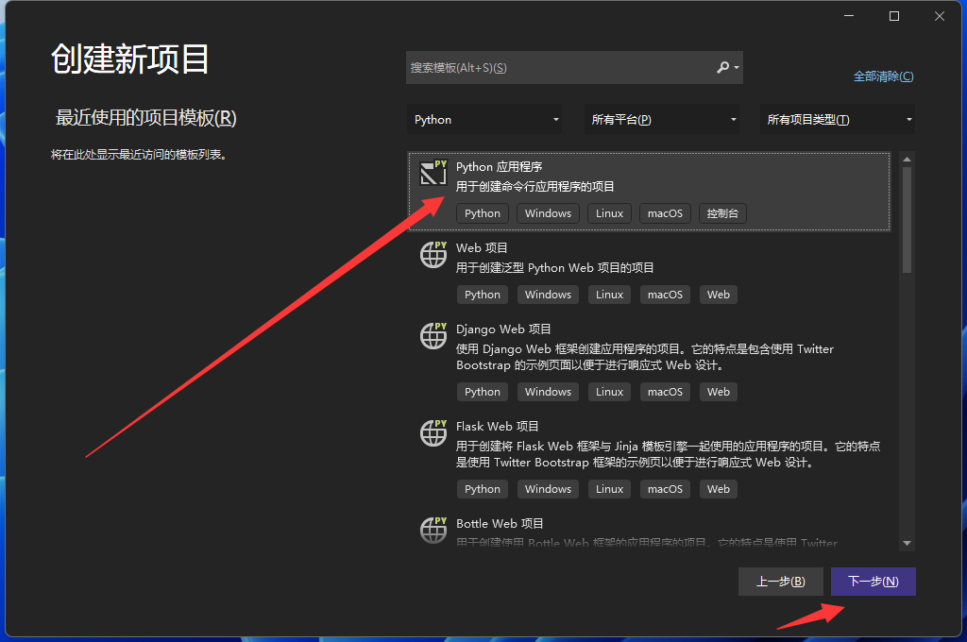Click the Python application template icon

point(433,174)
